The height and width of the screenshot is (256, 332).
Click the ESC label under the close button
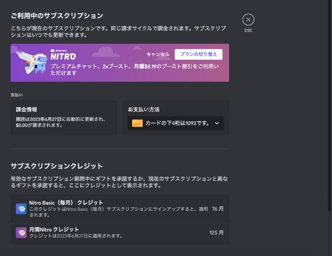(248, 30)
